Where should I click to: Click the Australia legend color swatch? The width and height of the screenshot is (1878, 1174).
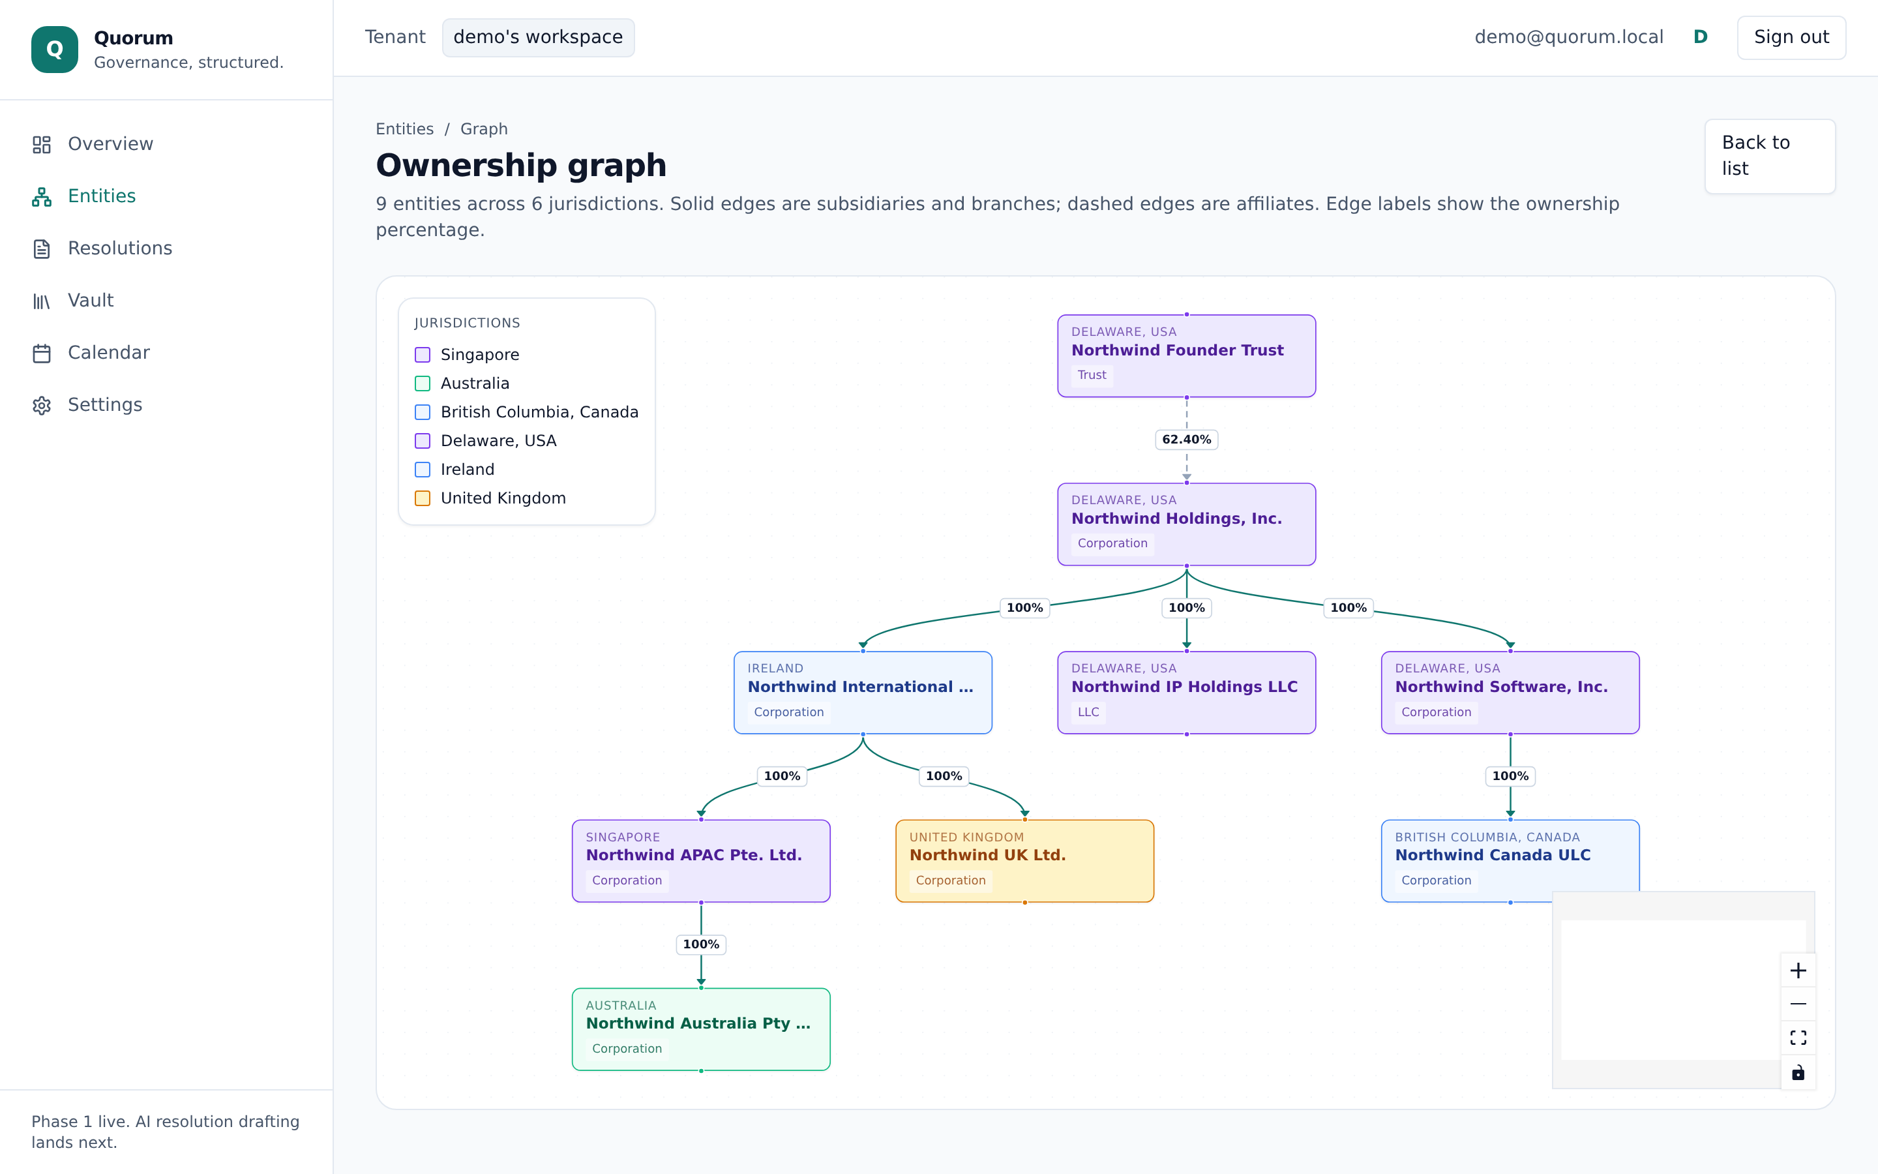tap(422, 384)
